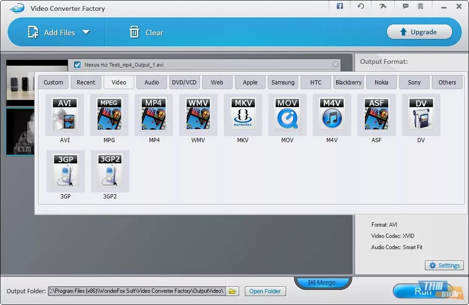Select the DV camcorder format
This screenshot has width=469, height=305.
click(421, 115)
